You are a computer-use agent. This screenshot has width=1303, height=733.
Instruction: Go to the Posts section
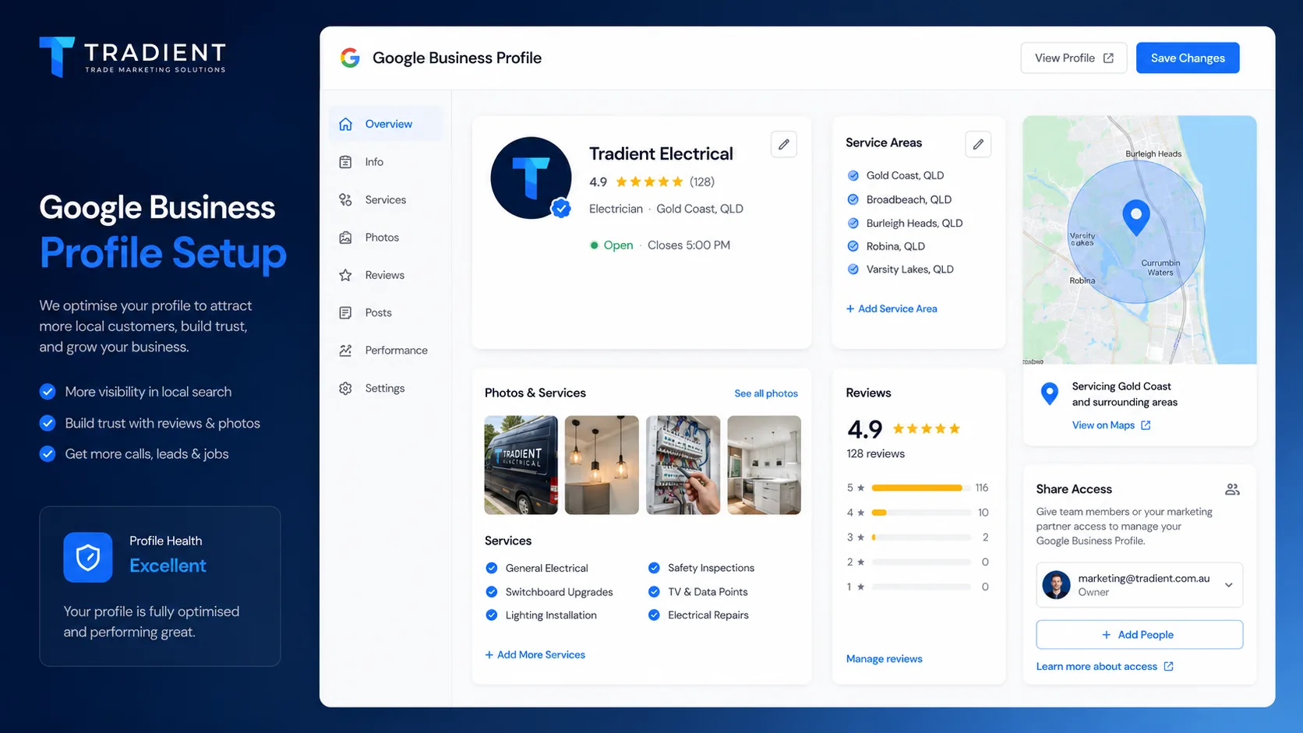tap(385, 313)
